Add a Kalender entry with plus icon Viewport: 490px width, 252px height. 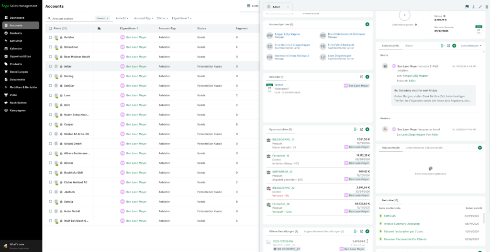click(x=367, y=77)
